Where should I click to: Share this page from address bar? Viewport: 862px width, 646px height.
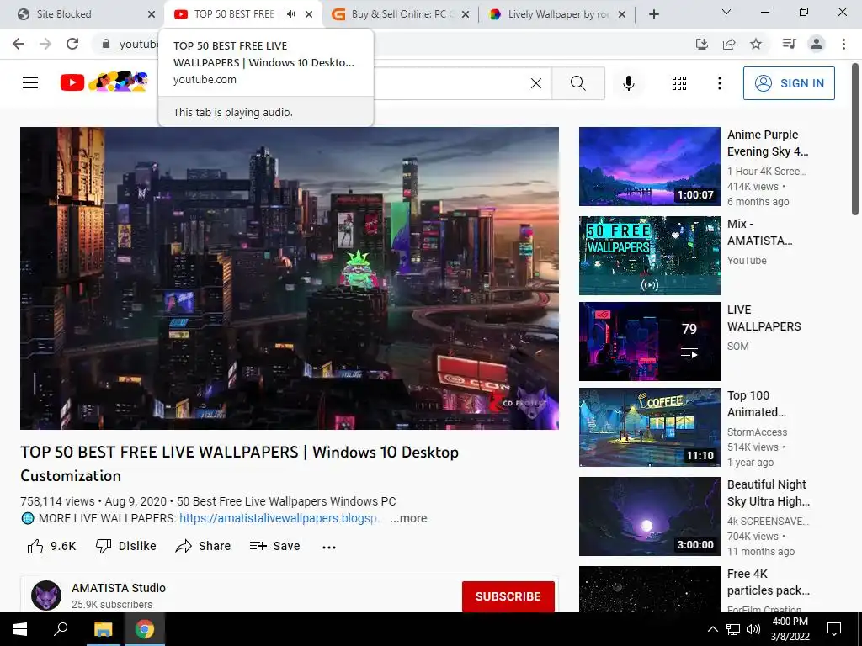point(729,44)
